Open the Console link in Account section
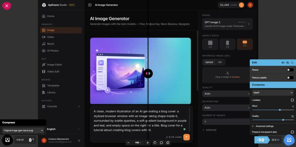296x147 pixels. (61, 106)
